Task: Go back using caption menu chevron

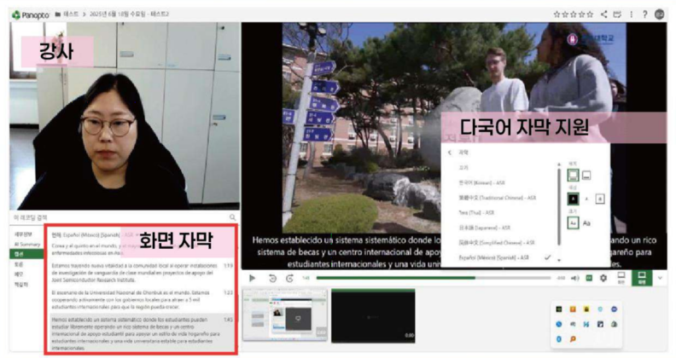Action: click(450, 153)
